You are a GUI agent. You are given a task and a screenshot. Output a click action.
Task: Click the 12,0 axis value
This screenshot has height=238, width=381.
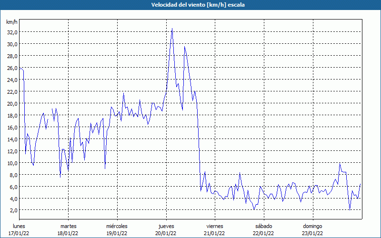point(12,151)
